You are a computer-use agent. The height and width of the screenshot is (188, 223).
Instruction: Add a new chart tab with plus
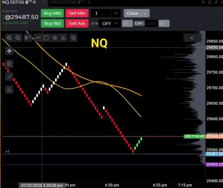pos(89,2)
